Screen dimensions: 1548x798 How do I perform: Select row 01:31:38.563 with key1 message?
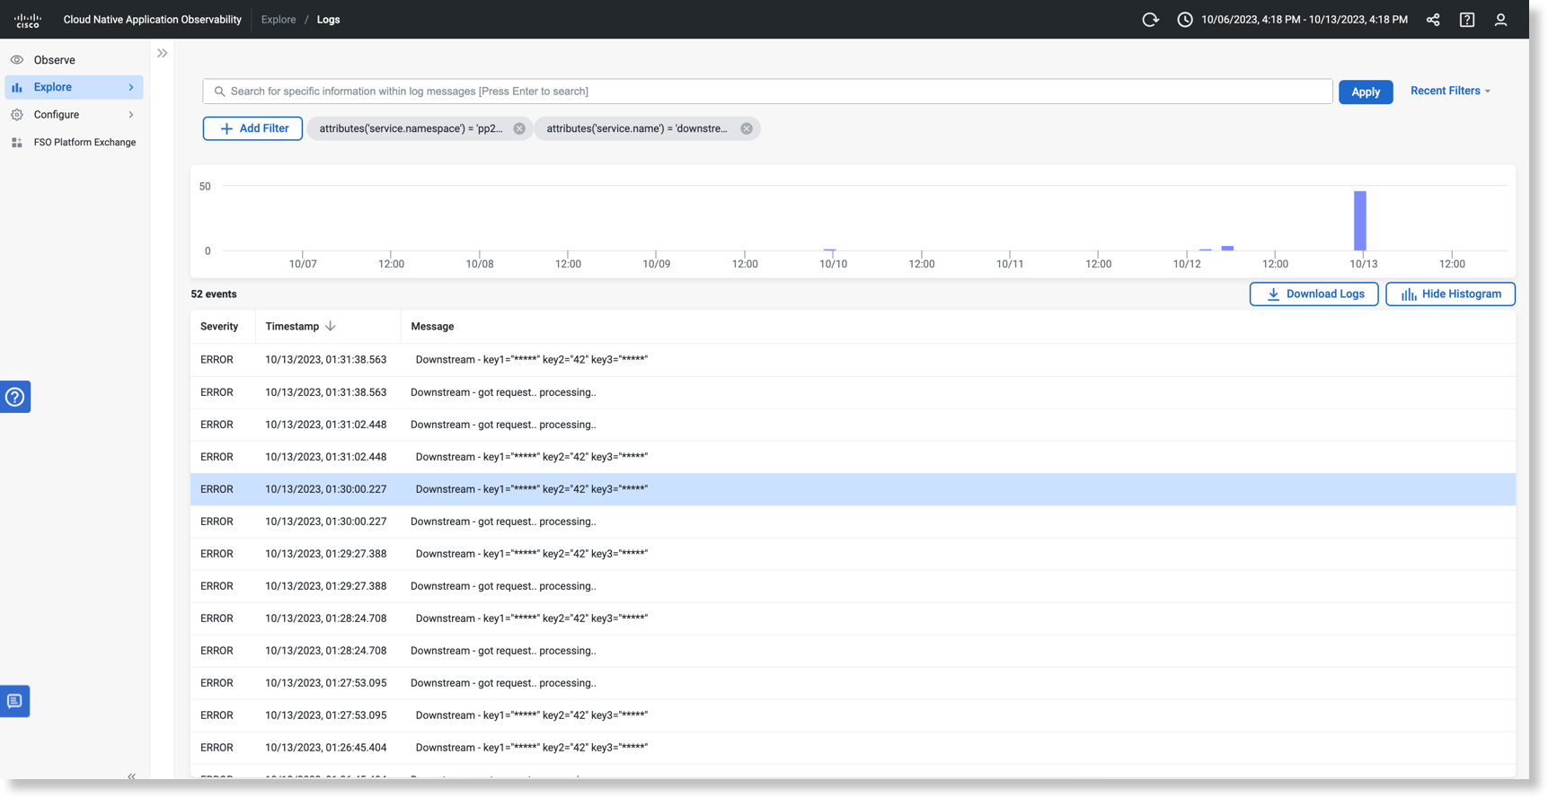(853, 360)
